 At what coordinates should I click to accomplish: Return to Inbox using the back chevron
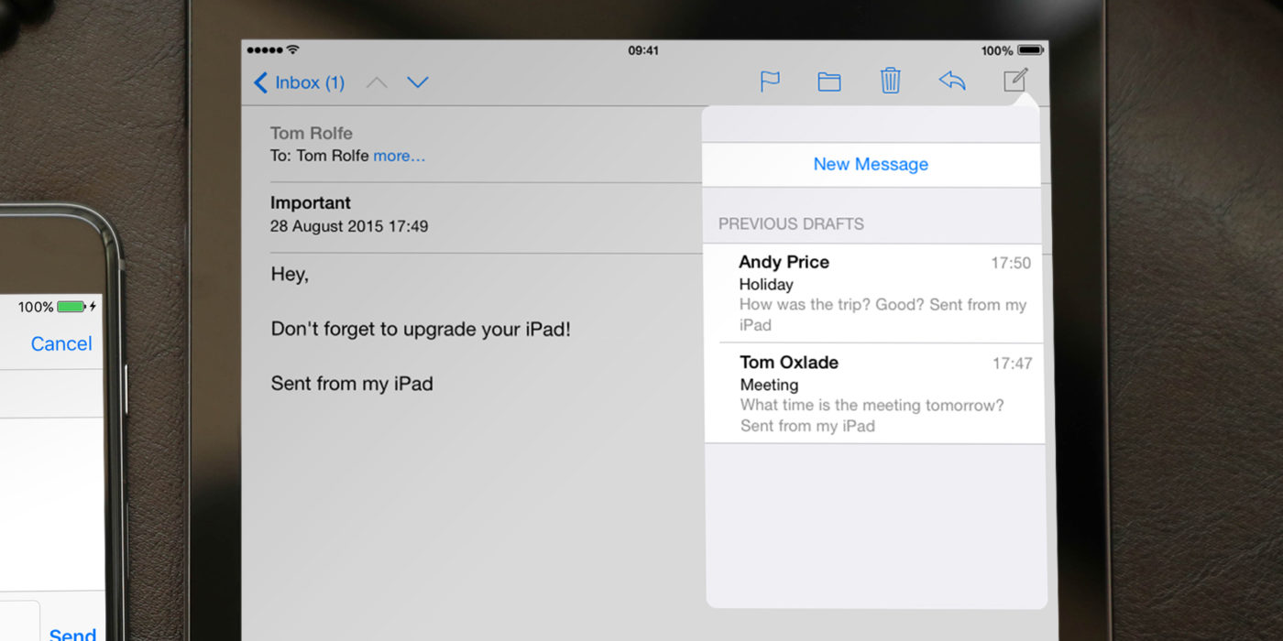click(x=260, y=82)
